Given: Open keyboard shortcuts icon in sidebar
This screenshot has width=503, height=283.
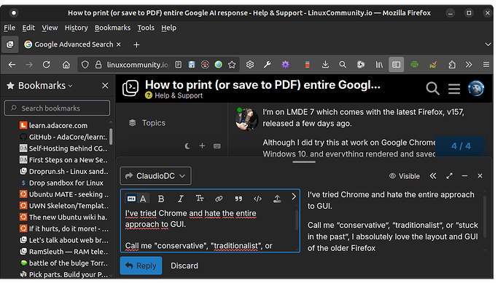Looking at the screenshot, I should [217, 146].
